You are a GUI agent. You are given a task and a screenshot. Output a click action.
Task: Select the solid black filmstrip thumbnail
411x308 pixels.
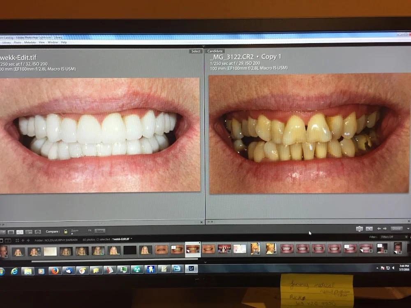coord(130,250)
